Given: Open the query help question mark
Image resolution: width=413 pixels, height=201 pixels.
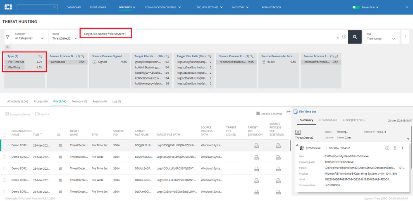Looking at the screenshot, I should [344, 37].
